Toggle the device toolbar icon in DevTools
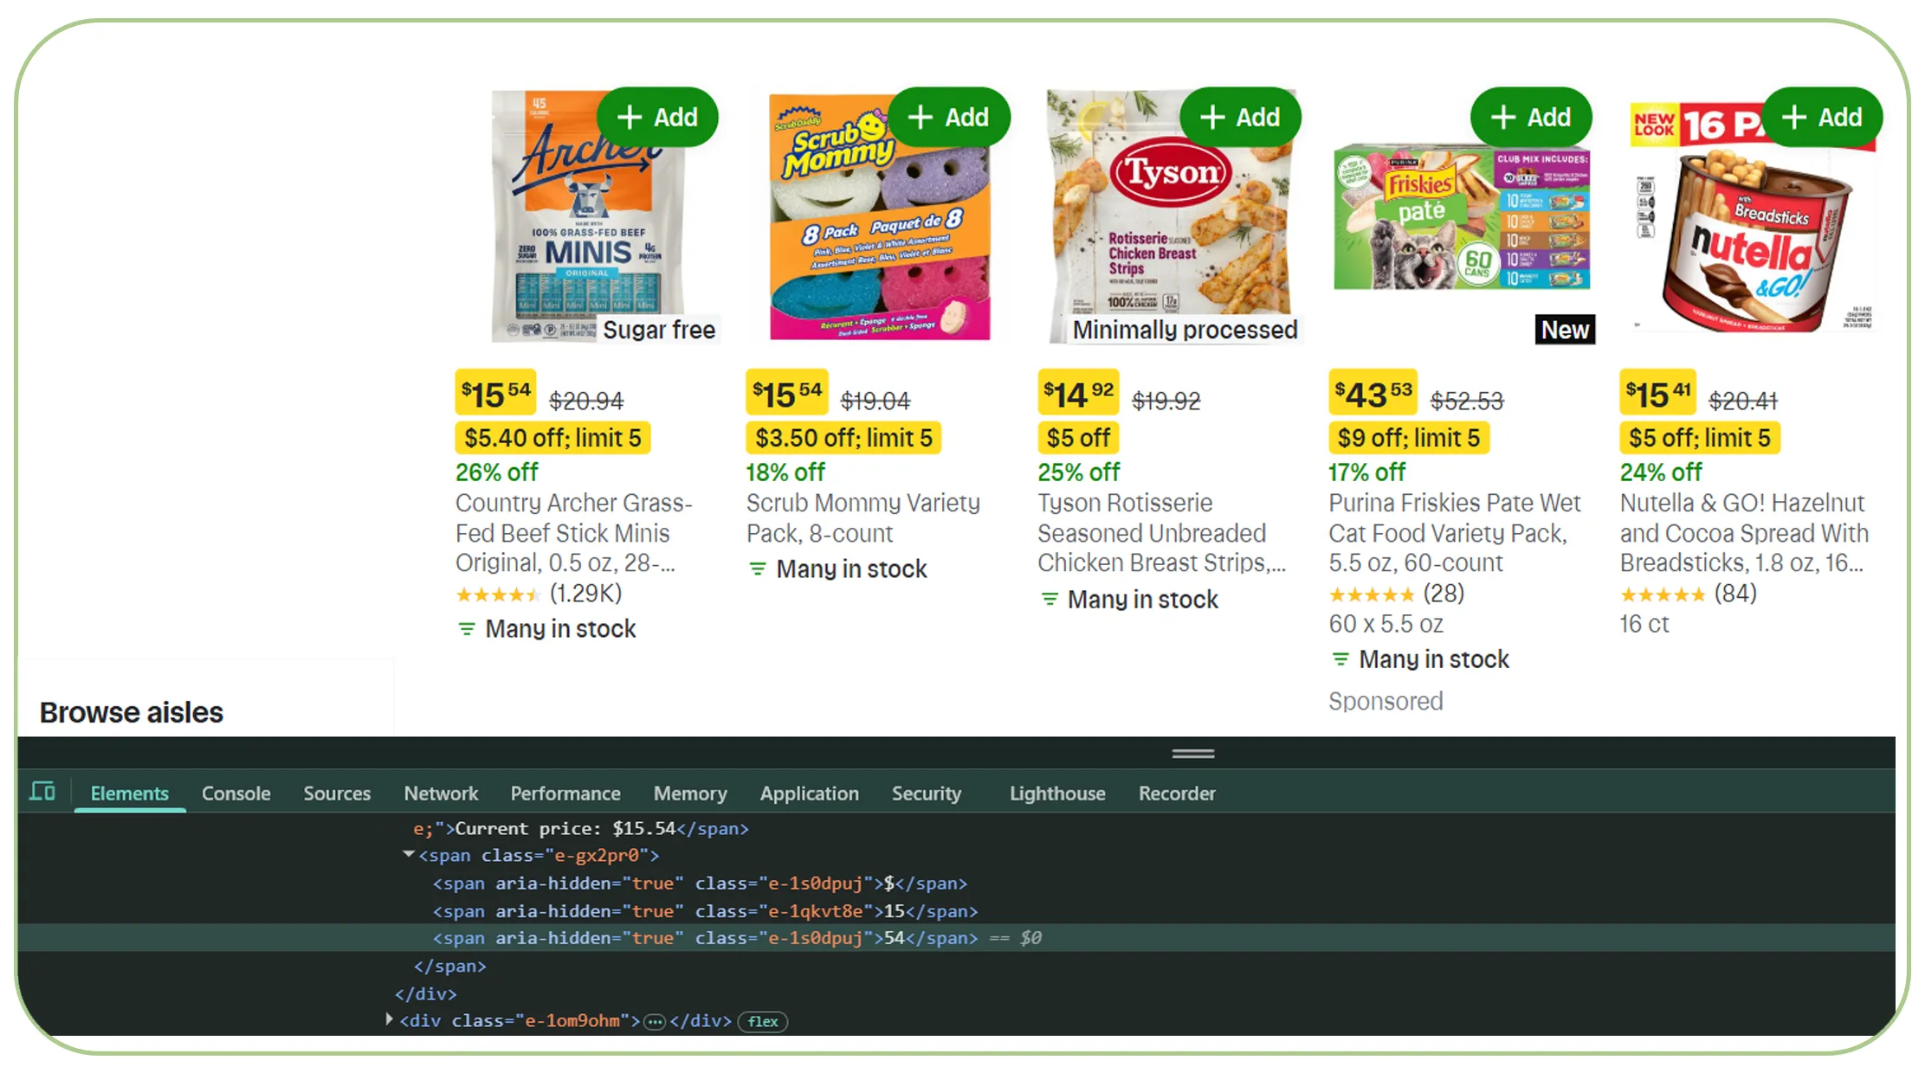The height and width of the screenshot is (1073, 1925). point(42,791)
